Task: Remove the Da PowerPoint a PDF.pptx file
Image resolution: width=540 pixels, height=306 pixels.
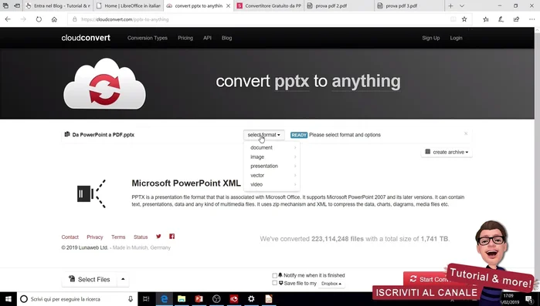Action: coord(466,133)
